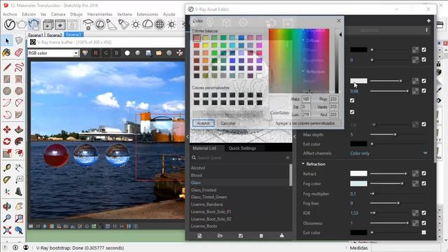Click the plus icon in Asset Editor
The width and height of the screenshot is (448, 252).
428,21
